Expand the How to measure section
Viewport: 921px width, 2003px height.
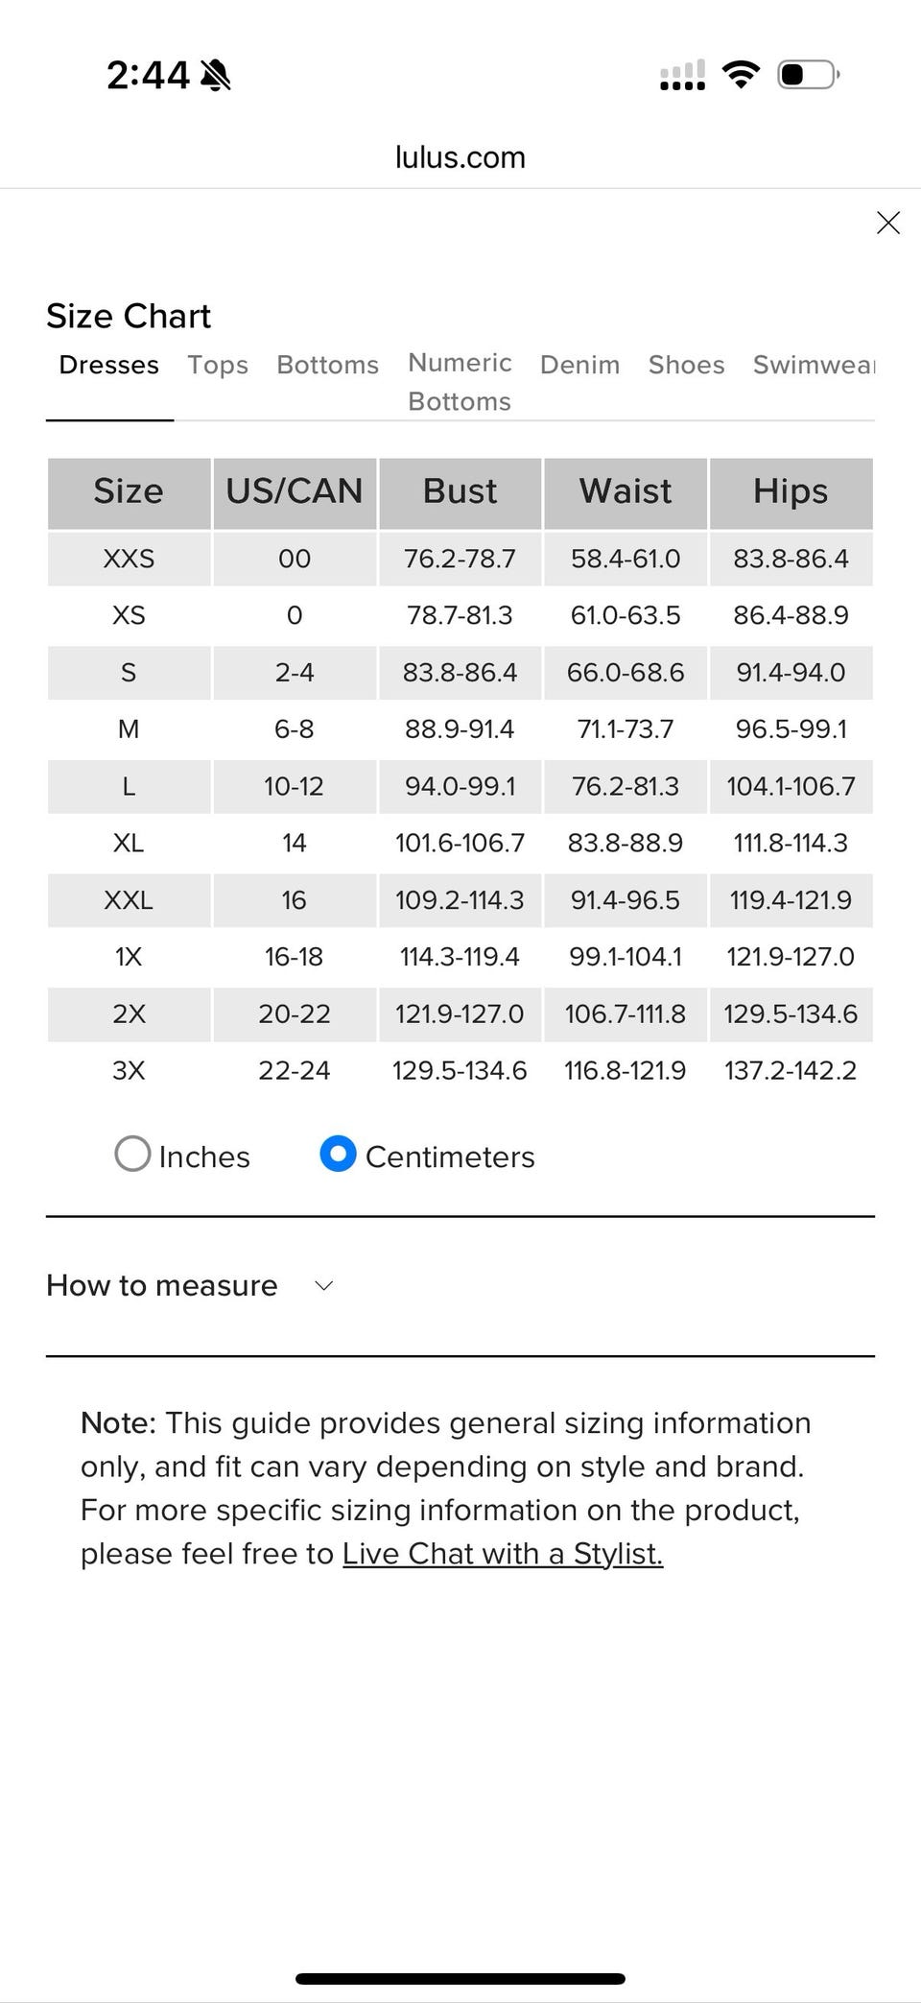tap(162, 1285)
